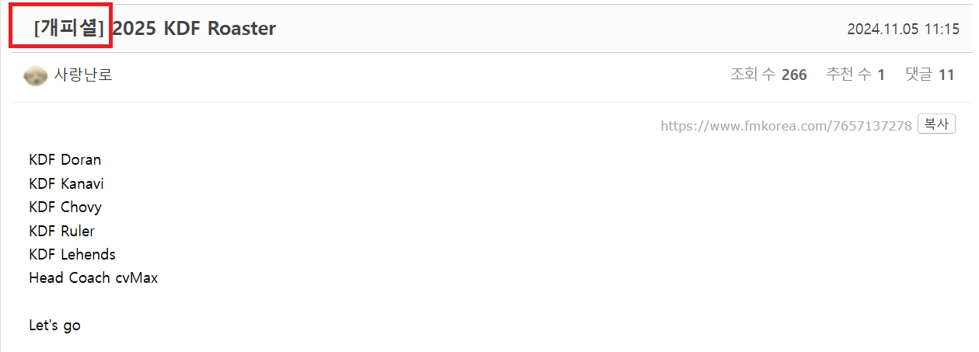
Task: Jump to comments via 댓글 11
Action: 929,75
